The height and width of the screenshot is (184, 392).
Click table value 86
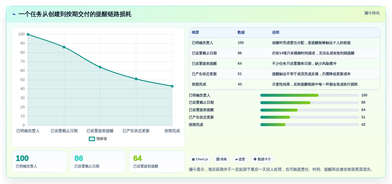click(x=240, y=53)
